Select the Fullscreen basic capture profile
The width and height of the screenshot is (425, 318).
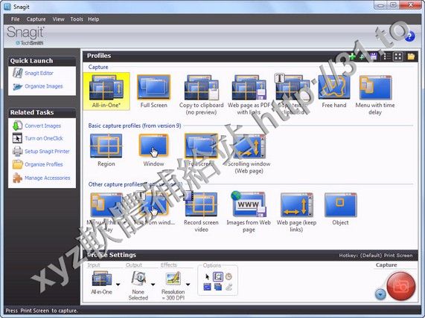[x=202, y=150]
